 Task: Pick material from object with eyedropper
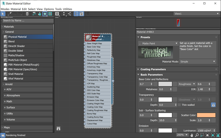[10, 14]
